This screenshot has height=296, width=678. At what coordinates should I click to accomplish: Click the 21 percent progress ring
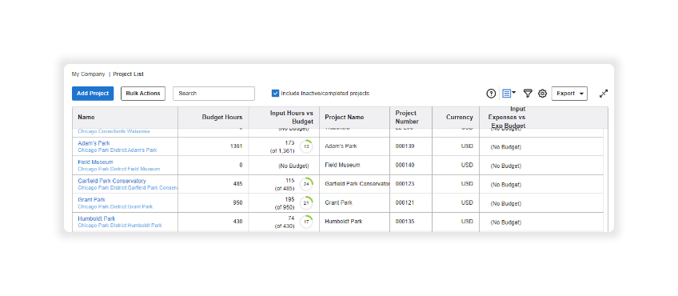[306, 202]
